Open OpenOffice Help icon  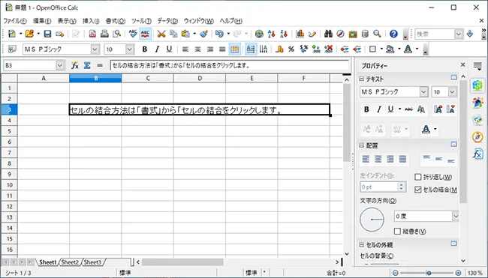click(393, 34)
